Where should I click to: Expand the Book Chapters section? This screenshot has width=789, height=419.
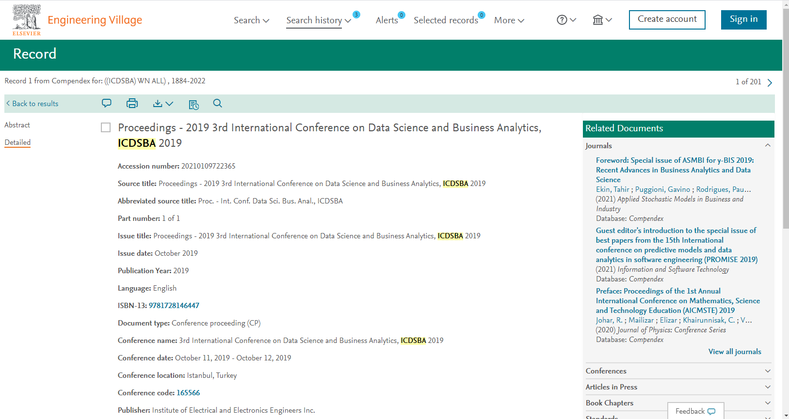tap(768, 403)
